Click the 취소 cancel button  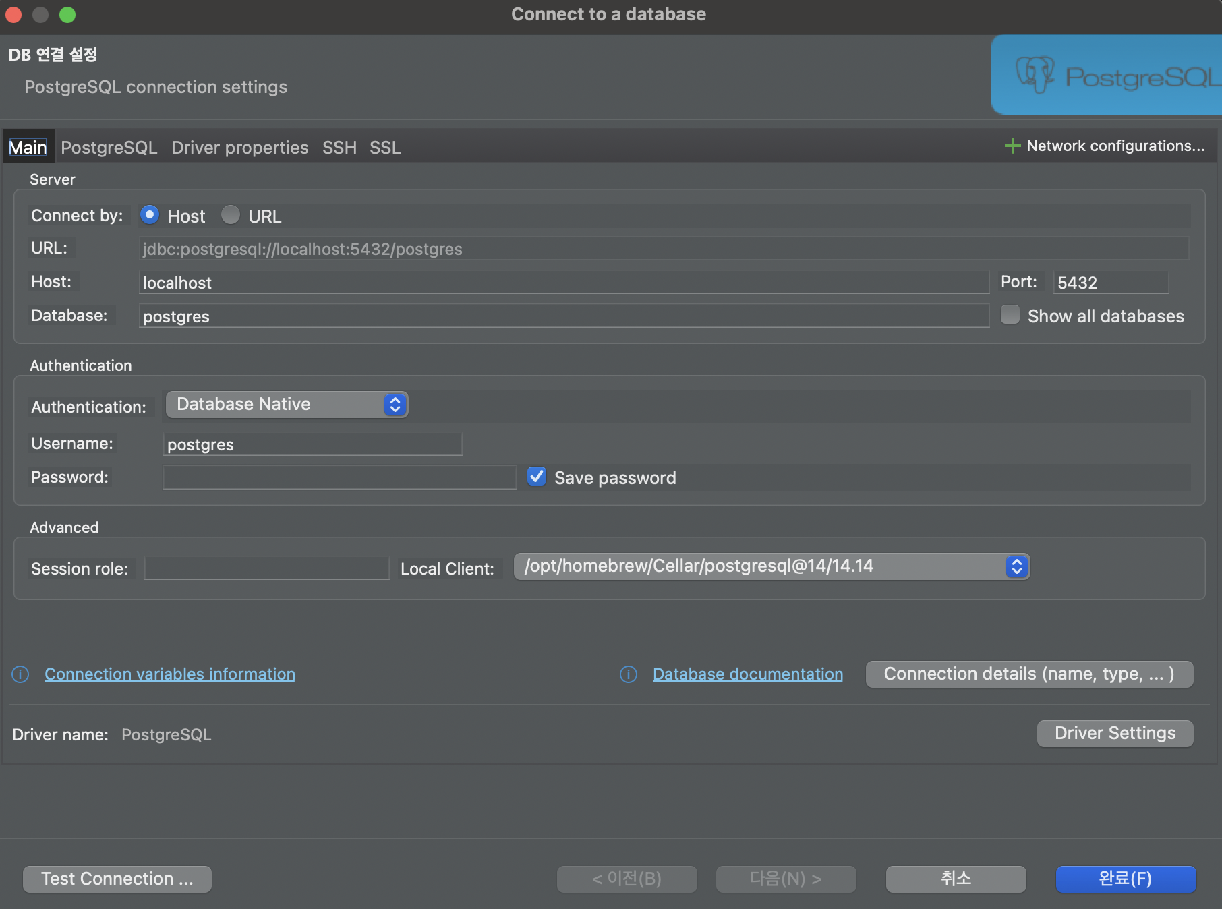(x=956, y=879)
